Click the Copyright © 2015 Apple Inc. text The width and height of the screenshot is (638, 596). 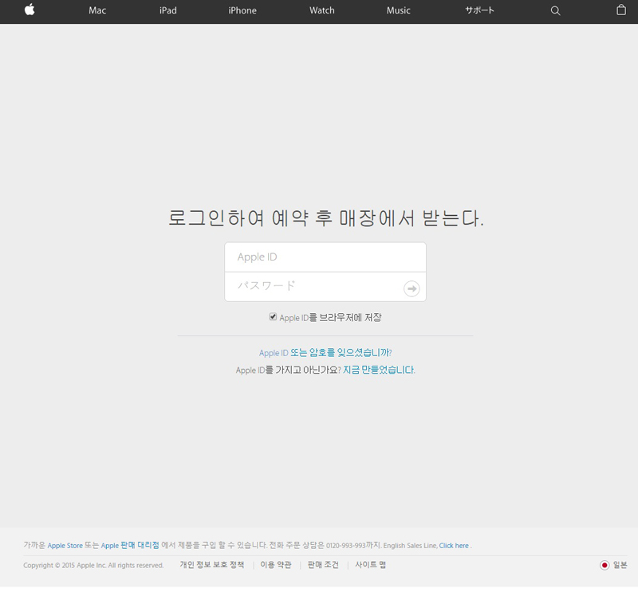coord(93,565)
